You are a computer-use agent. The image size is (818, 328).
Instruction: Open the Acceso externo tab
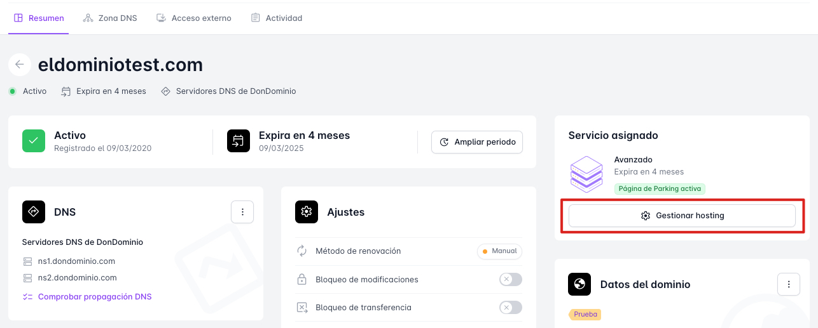[x=194, y=18]
